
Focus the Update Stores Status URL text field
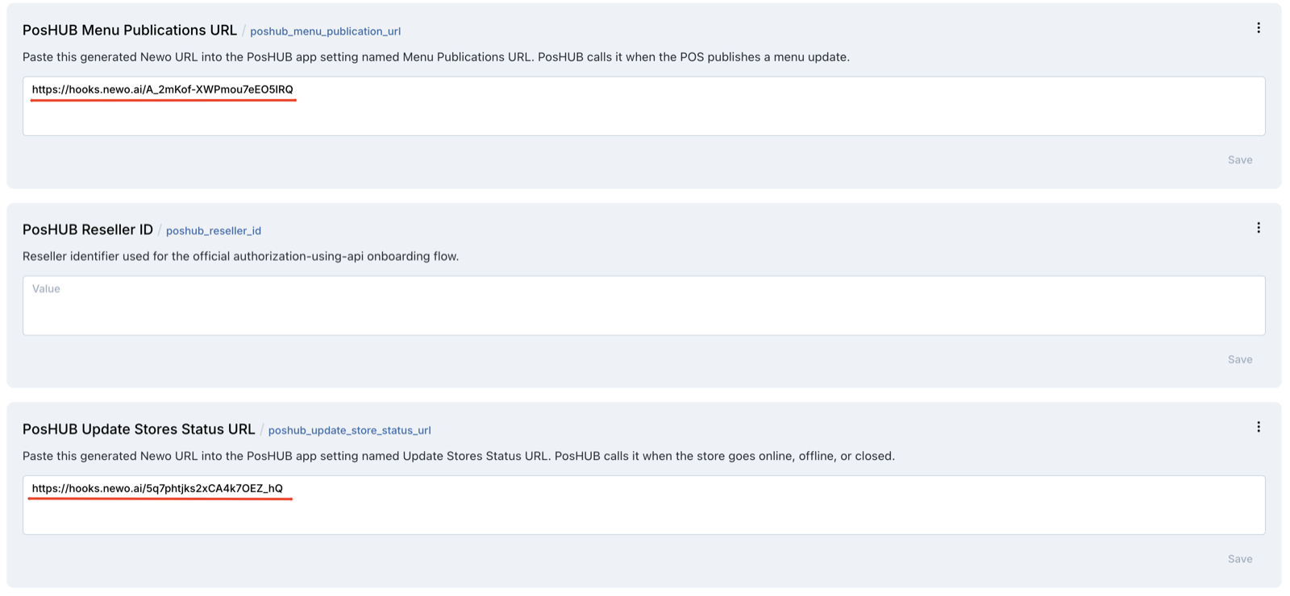[643, 505]
